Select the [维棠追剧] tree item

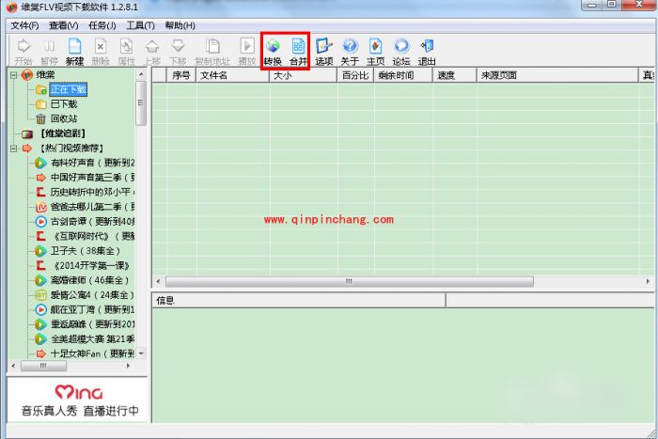(x=63, y=133)
